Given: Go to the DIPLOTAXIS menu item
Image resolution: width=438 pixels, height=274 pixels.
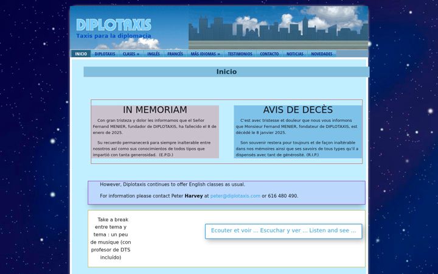Looking at the screenshot, I should [105, 54].
